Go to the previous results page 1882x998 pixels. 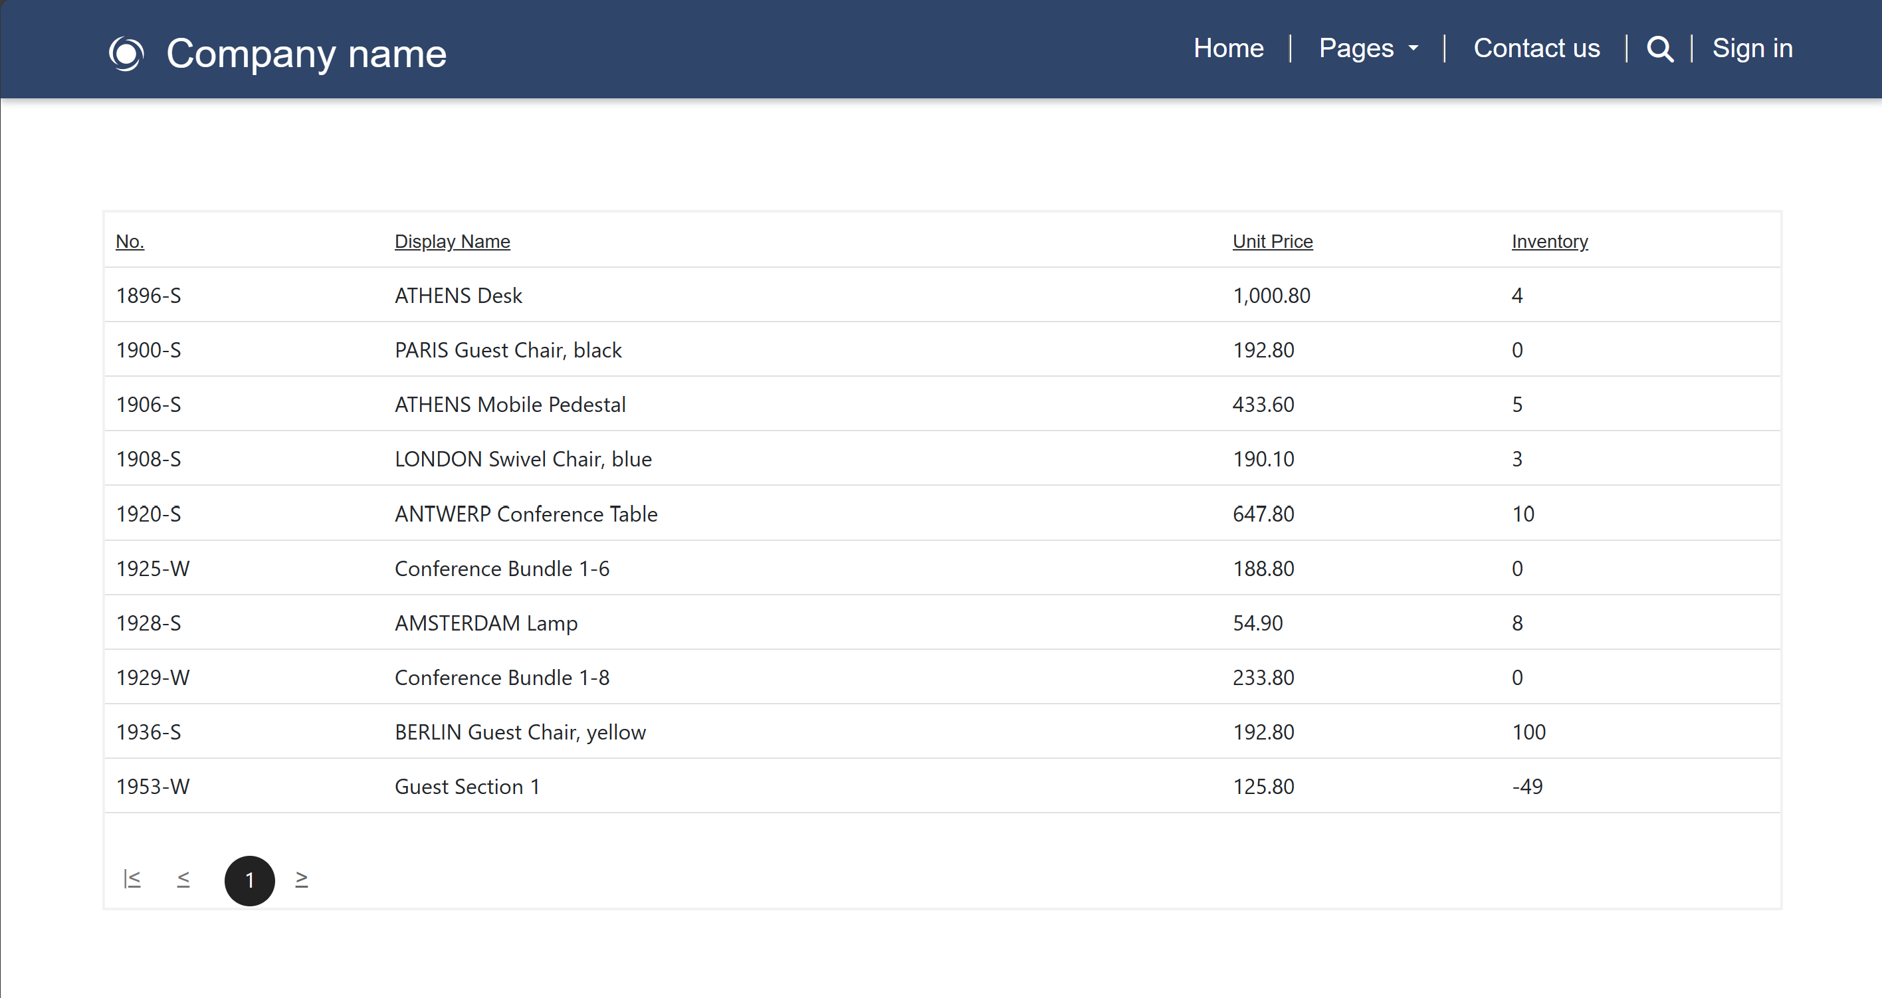tap(183, 879)
